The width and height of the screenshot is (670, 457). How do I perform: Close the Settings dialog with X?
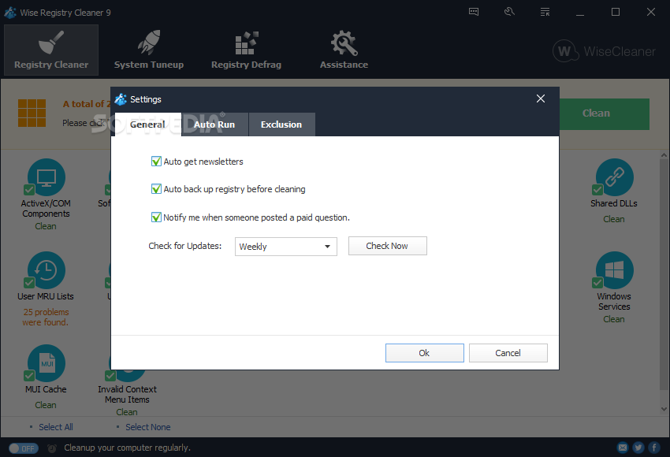541,98
